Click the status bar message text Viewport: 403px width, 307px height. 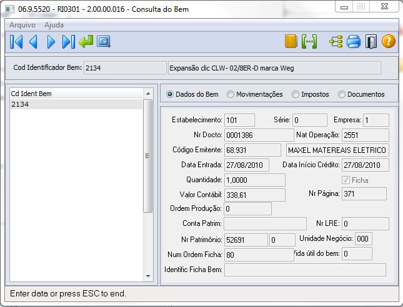click(68, 293)
